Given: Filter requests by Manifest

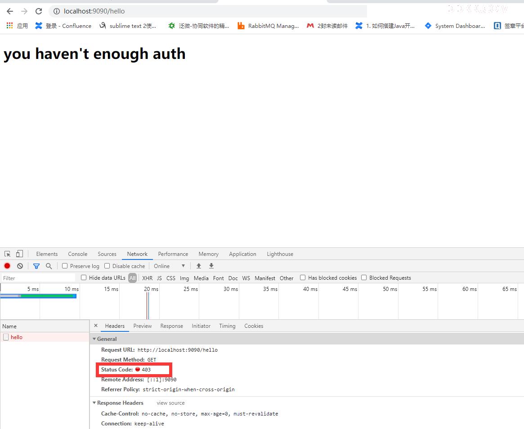Looking at the screenshot, I should point(264,278).
